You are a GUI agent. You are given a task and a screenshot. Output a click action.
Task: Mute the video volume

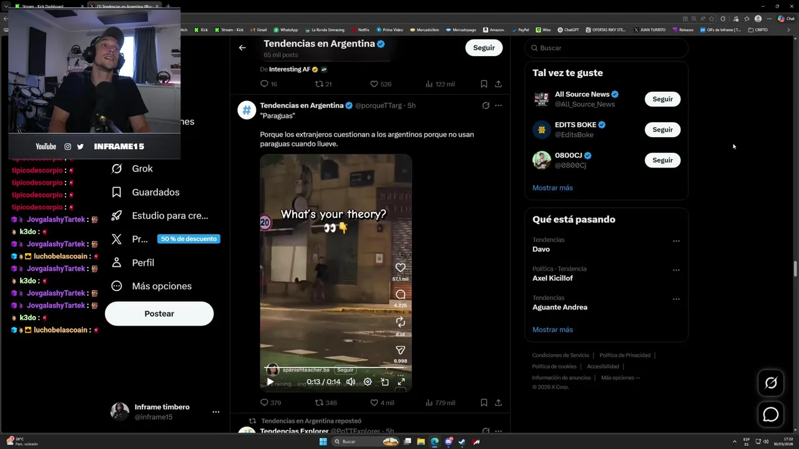351,382
